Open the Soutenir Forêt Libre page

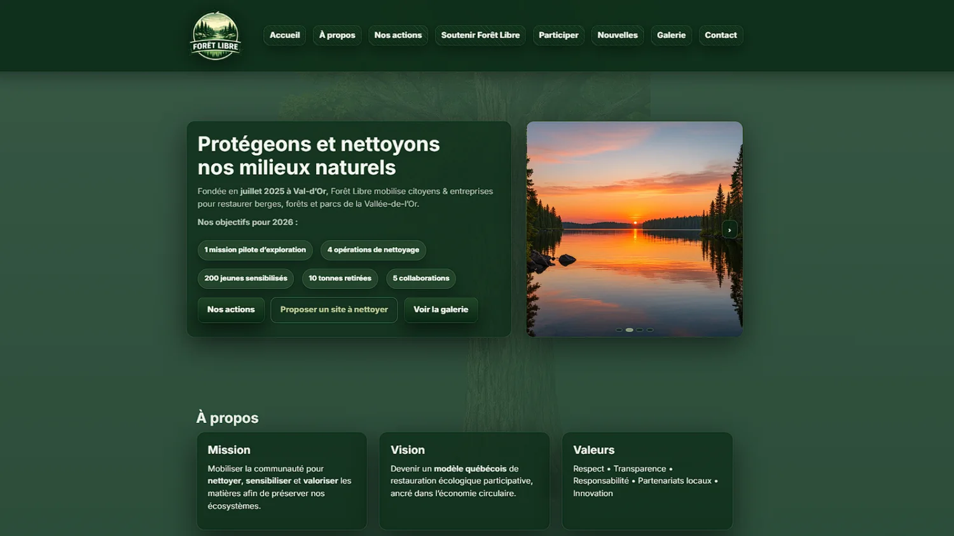pos(480,35)
